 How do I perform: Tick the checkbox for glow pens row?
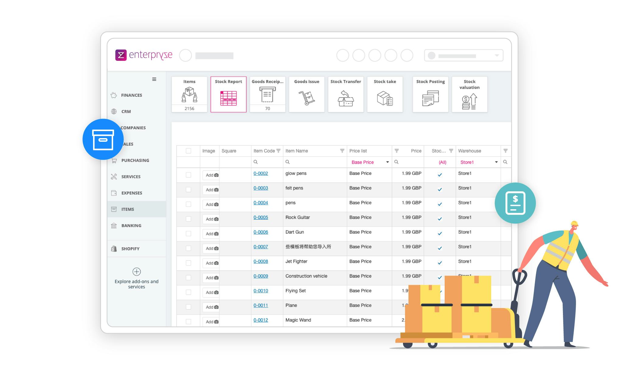coord(189,175)
